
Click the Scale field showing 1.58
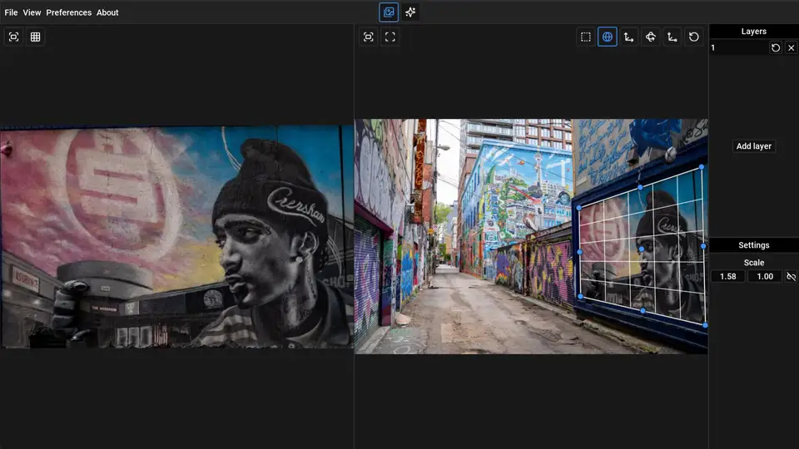click(727, 276)
